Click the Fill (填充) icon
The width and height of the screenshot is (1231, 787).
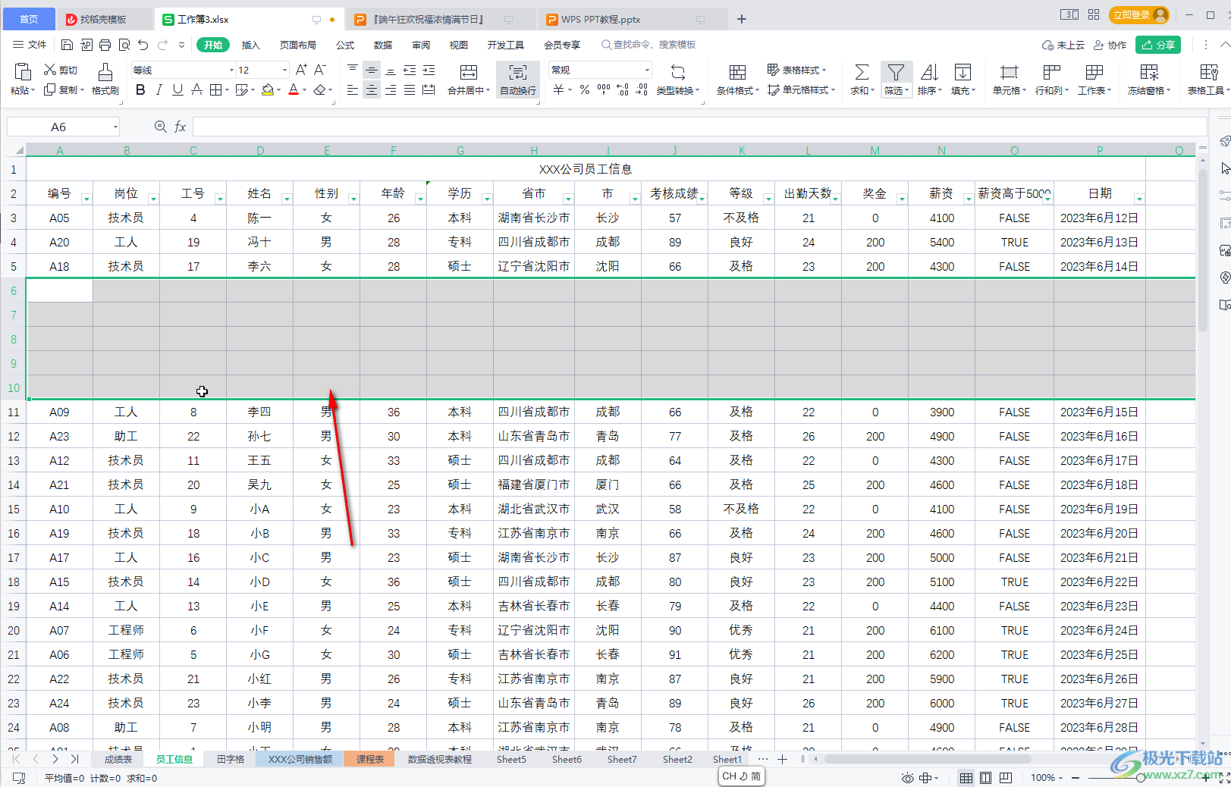pyautogui.click(x=963, y=72)
